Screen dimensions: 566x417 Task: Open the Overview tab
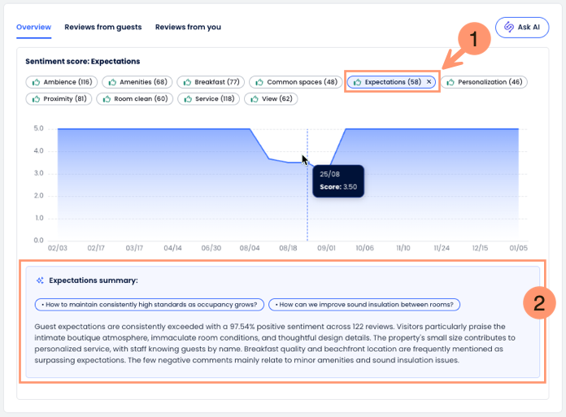click(33, 27)
